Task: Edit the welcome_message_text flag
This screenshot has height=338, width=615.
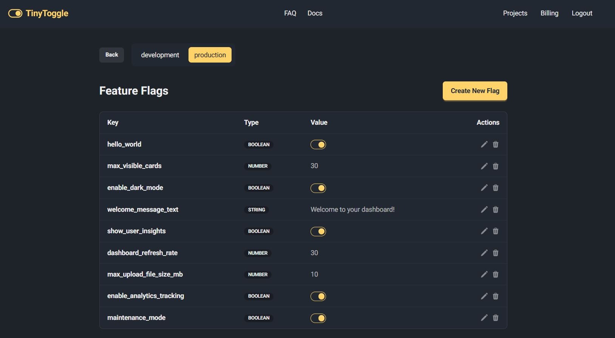Action: [484, 210]
